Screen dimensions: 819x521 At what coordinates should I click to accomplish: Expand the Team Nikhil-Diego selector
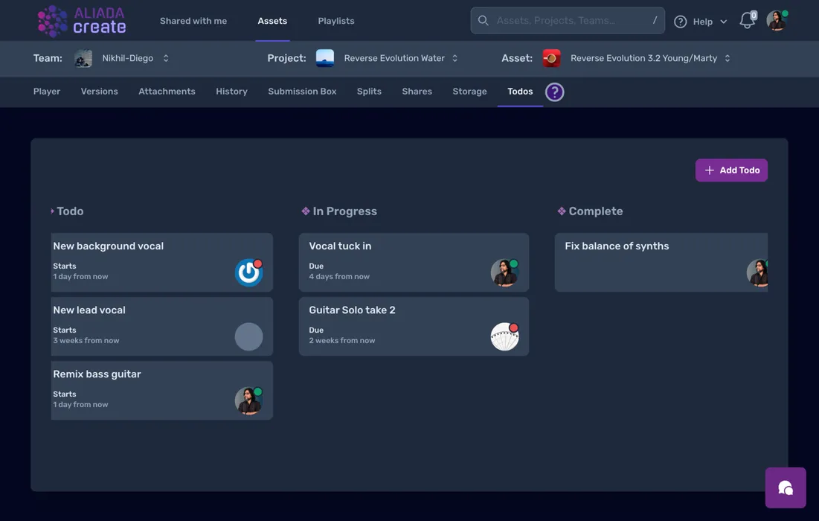[x=165, y=58]
